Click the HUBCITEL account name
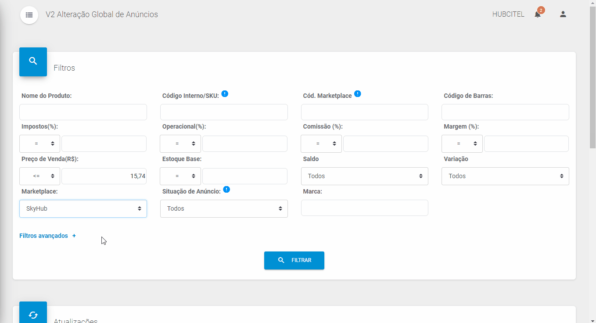Screen dimensions: 596x323 [508, 14]
